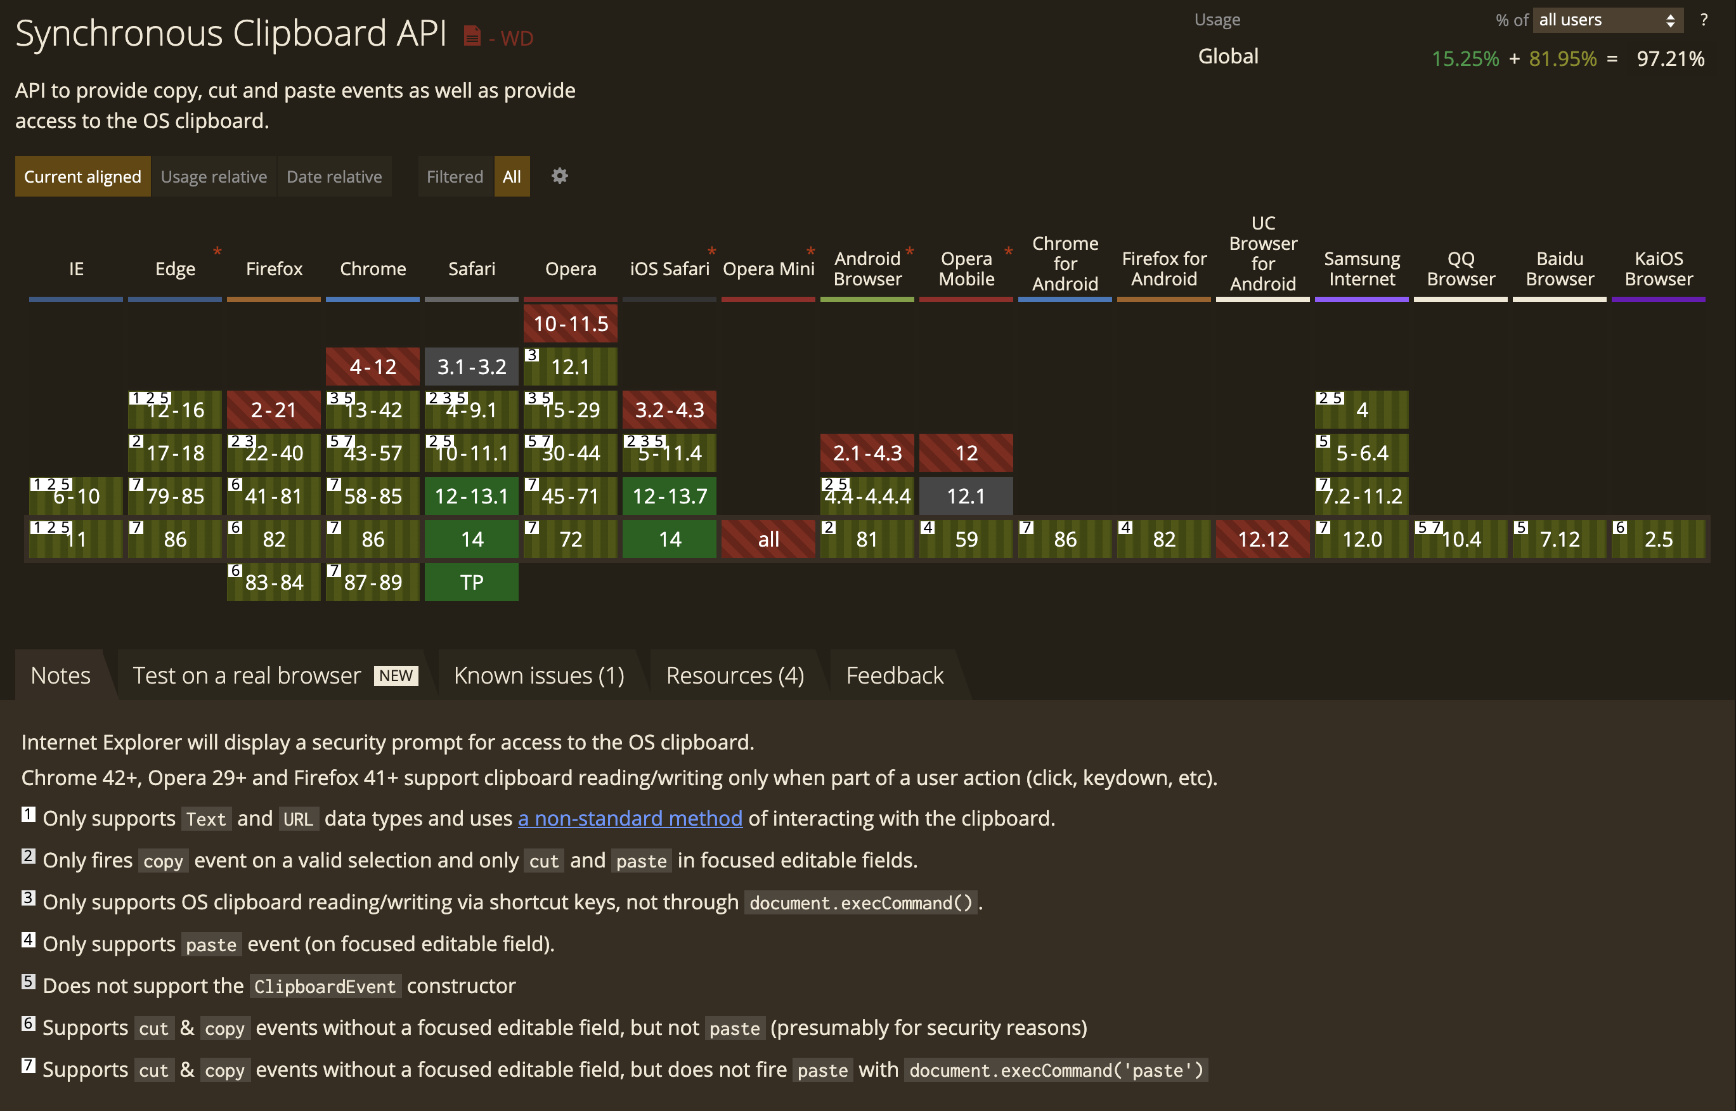This screenshot has width=1736, height=1111.
Task: Select the Current aligned button
Action: (x=83, y=177)
